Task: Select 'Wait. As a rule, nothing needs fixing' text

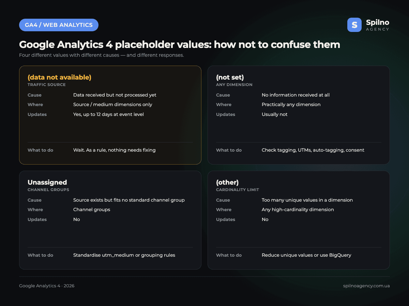Action: pos(115,150)
